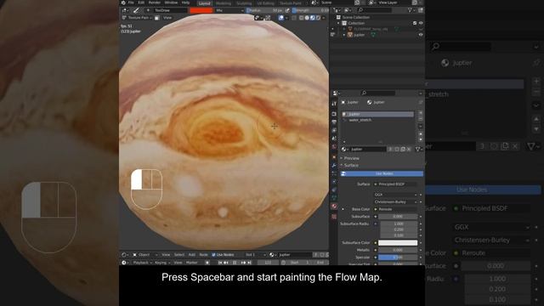Click the TexDraw brush icon
This screenshot has width=544, height=306.
click(137, 10)
